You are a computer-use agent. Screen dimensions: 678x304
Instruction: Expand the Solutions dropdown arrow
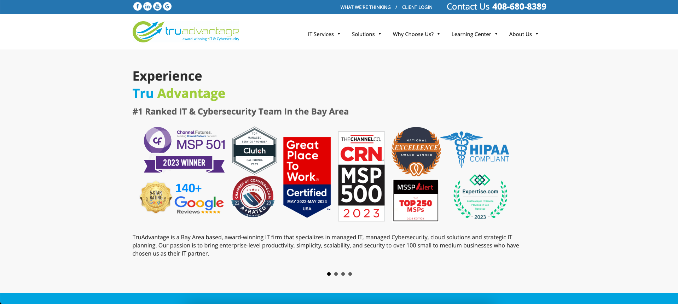[380, 34]
